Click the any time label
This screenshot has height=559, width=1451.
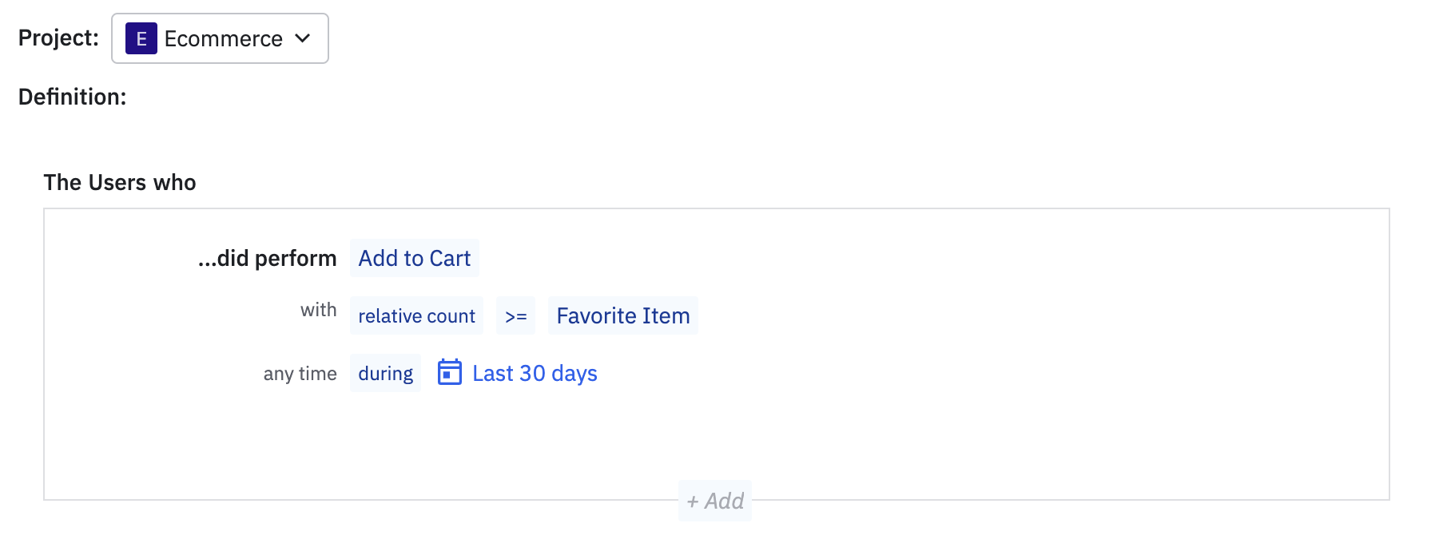tap(300, 373)
